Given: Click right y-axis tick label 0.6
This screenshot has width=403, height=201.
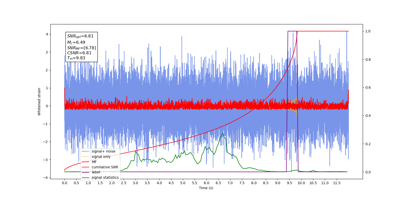Looking at the screenshot, I should pos(368,88).
